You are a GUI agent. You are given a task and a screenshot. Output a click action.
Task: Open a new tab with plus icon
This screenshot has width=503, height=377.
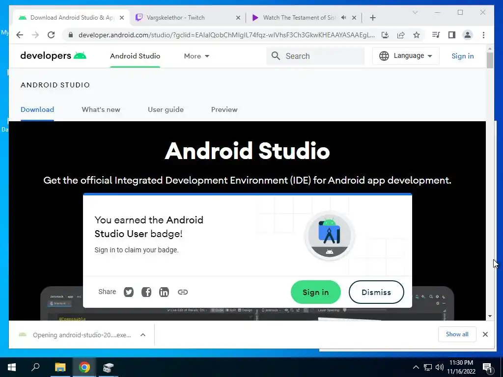click(x=372, y=18)
